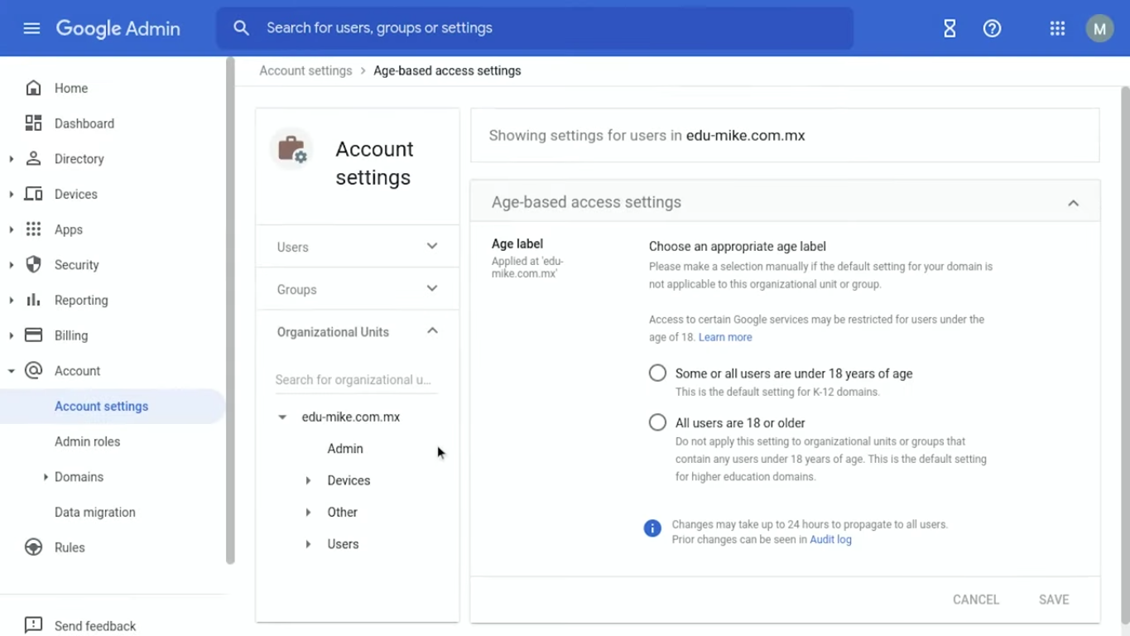Open the help question mark icon

pos(992,28)
